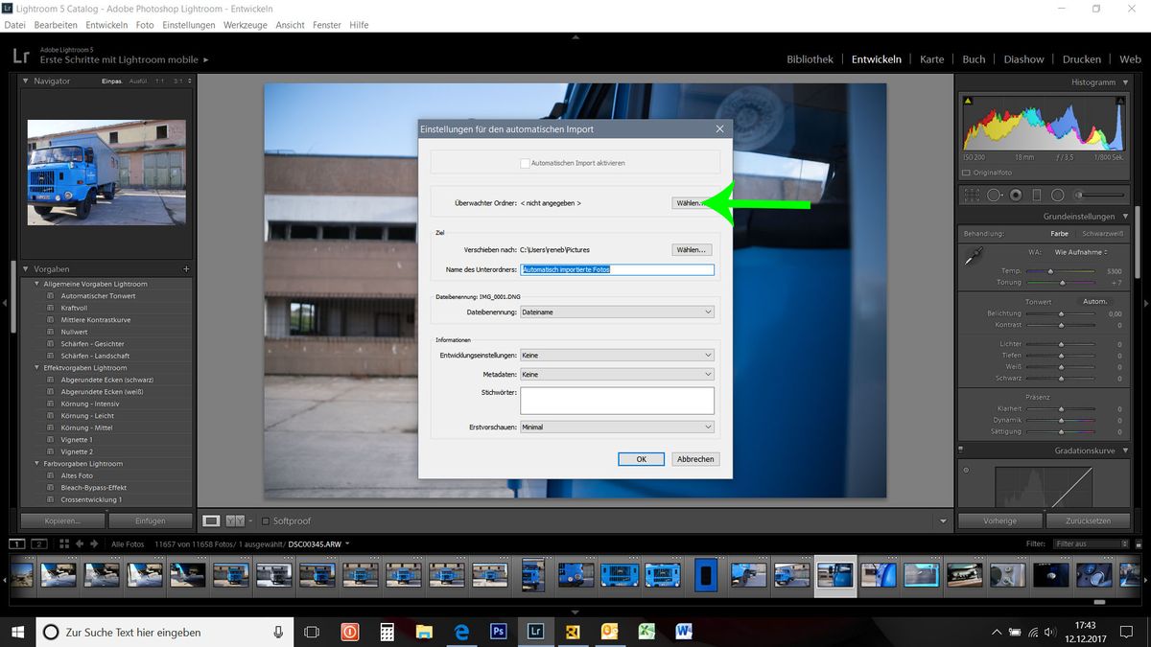Adjust the Tönung slider handle

[1062, 283]
